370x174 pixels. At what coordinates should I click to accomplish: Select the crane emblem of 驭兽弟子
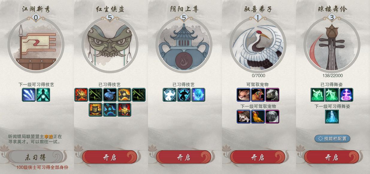point(258,44)
